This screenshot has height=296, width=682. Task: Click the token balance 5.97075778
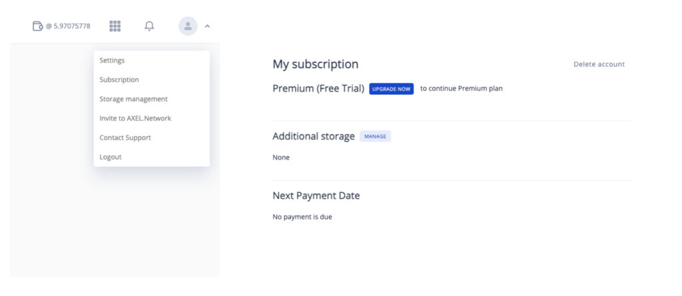click(x=69, y=26)
